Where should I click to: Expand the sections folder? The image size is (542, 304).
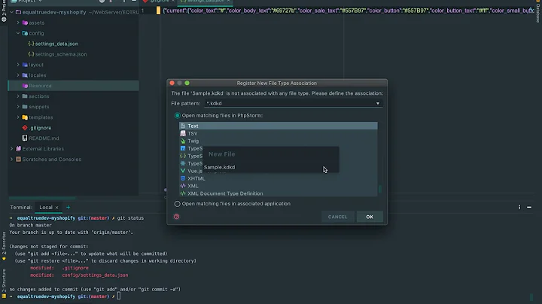tap(18, 96)
